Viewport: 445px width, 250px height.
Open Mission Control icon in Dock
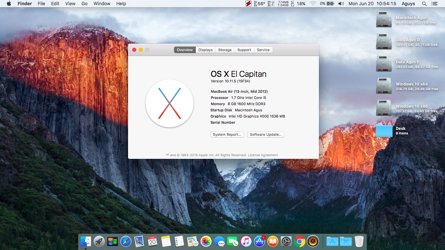112,241
